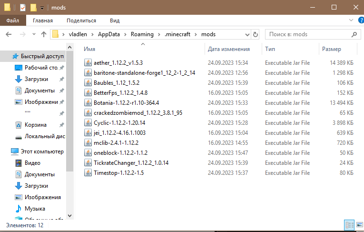Open Рабочий стол in quick access

(x=41, y=68)
